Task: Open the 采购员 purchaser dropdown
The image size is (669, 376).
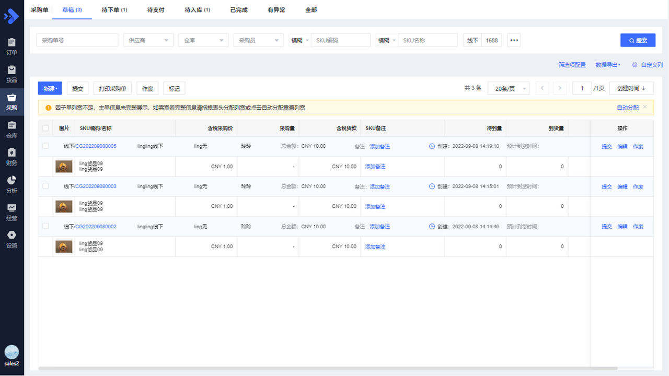Action: (259, 40)
